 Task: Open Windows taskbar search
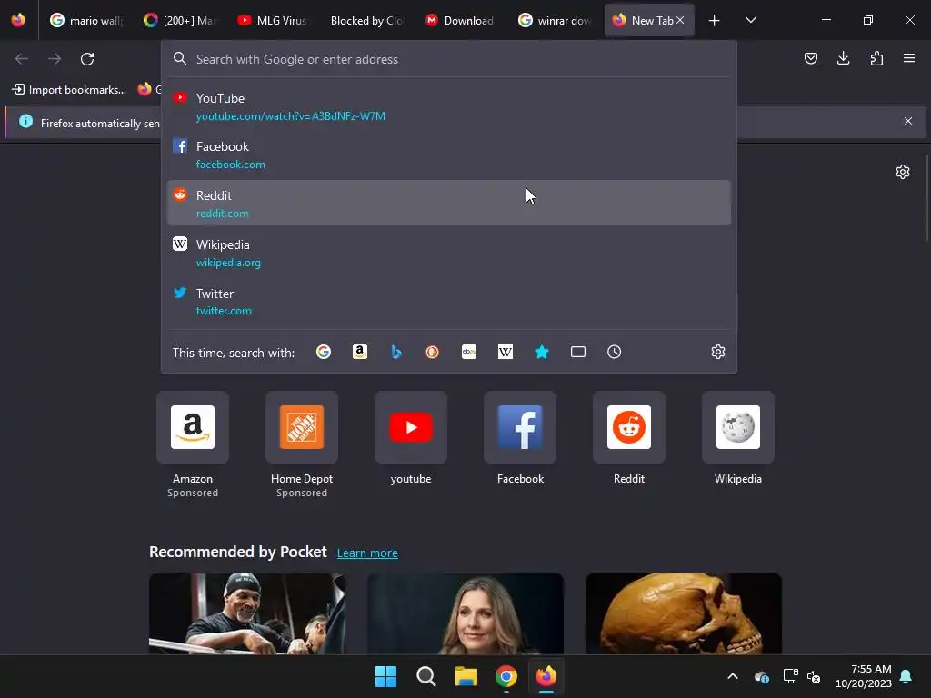coord(426,676)
